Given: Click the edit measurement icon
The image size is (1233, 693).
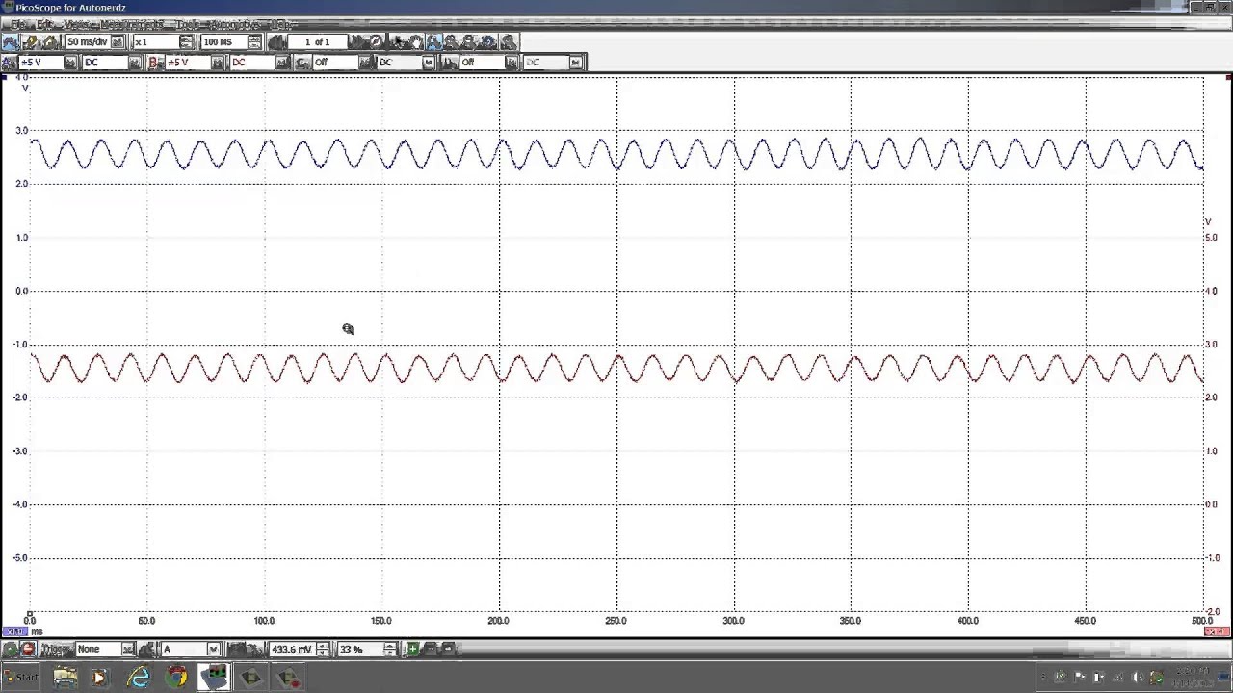Looking at the screenshot, I should coord(431,650).
